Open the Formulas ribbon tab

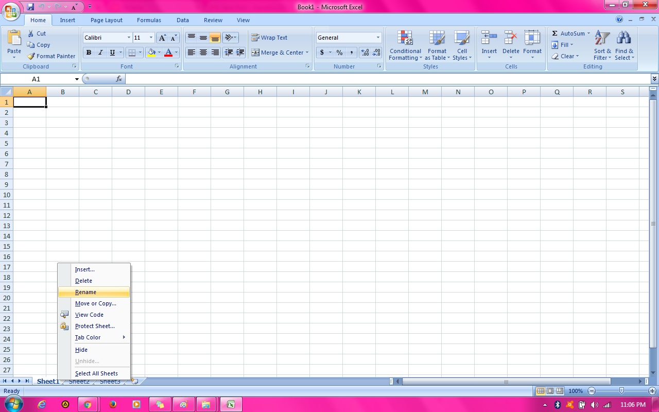click(x=149, y=20)
